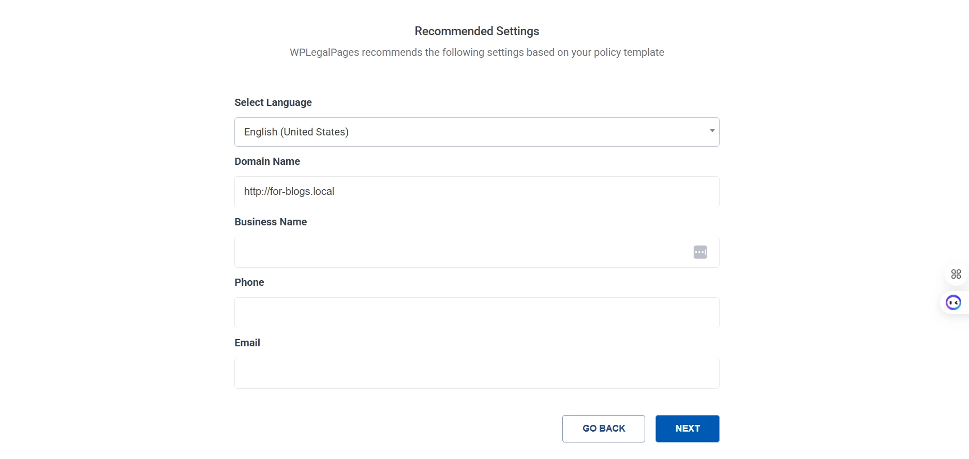
Task: Click the autofill icon in Business Name field
Action: (700, 252)
